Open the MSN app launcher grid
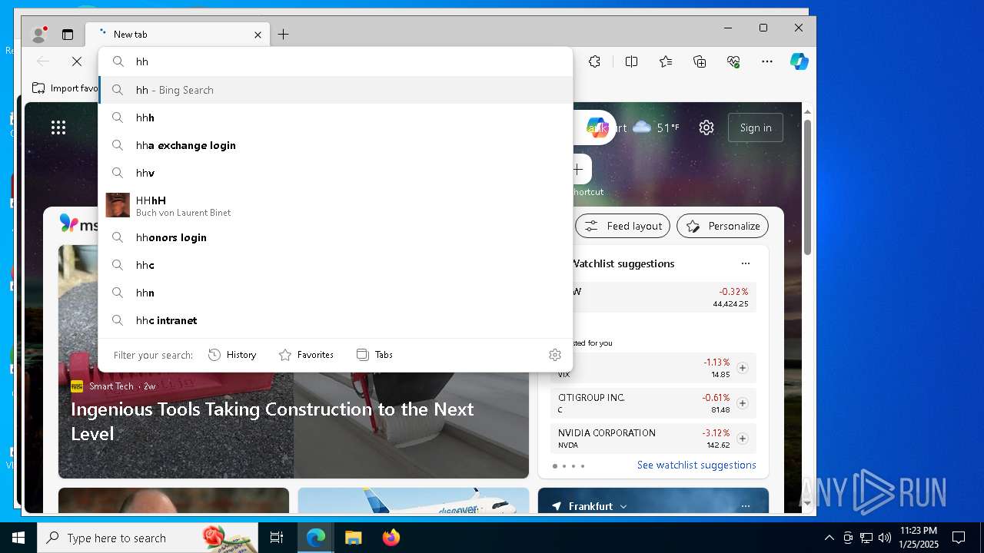The width and height of the screenshot is (984, 553). (x=58, y=127)
